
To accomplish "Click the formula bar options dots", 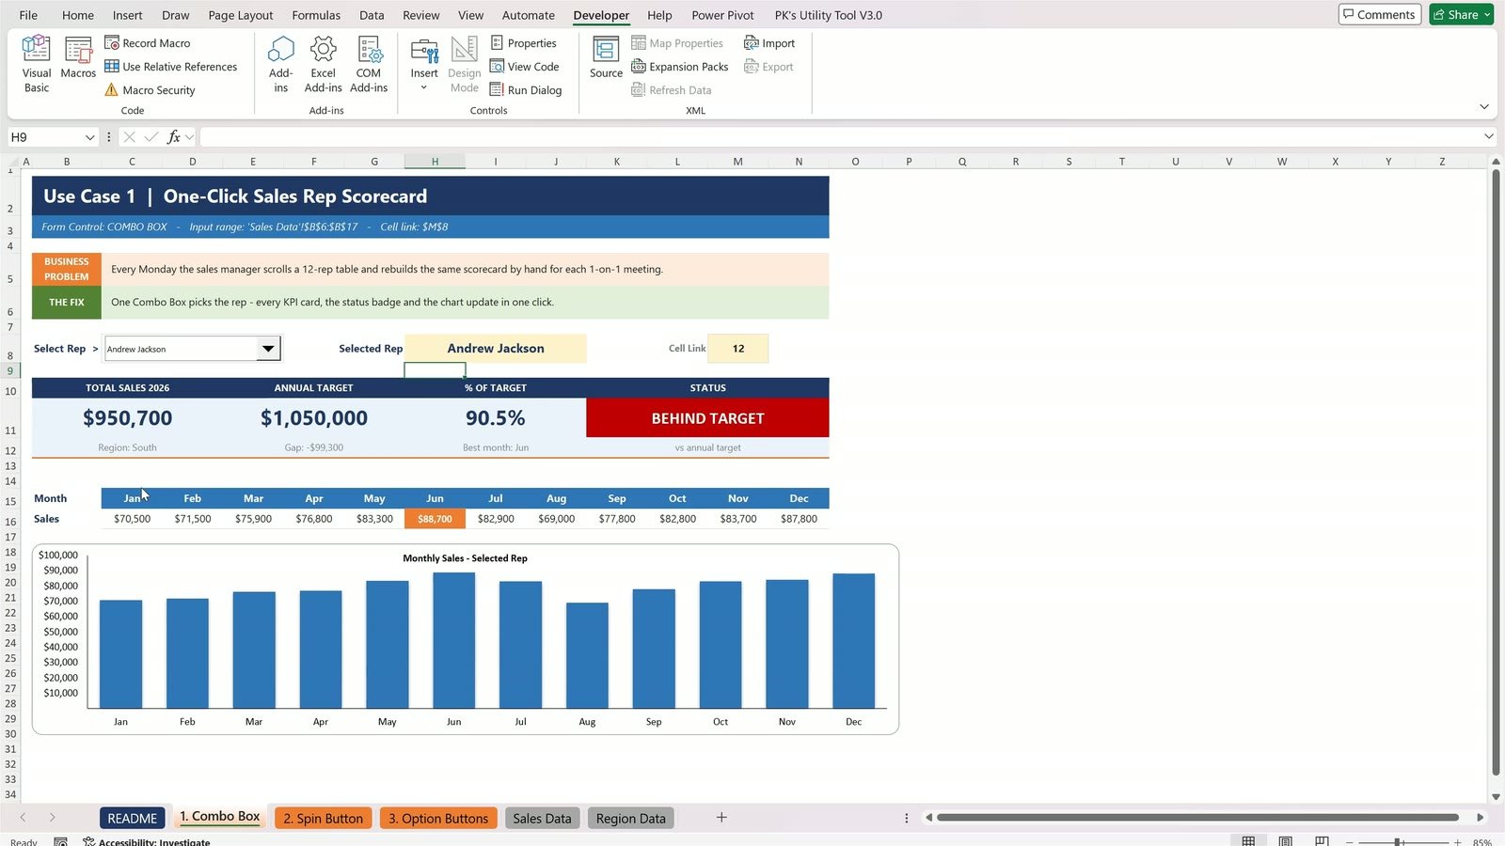I will (x=109, y=137).
